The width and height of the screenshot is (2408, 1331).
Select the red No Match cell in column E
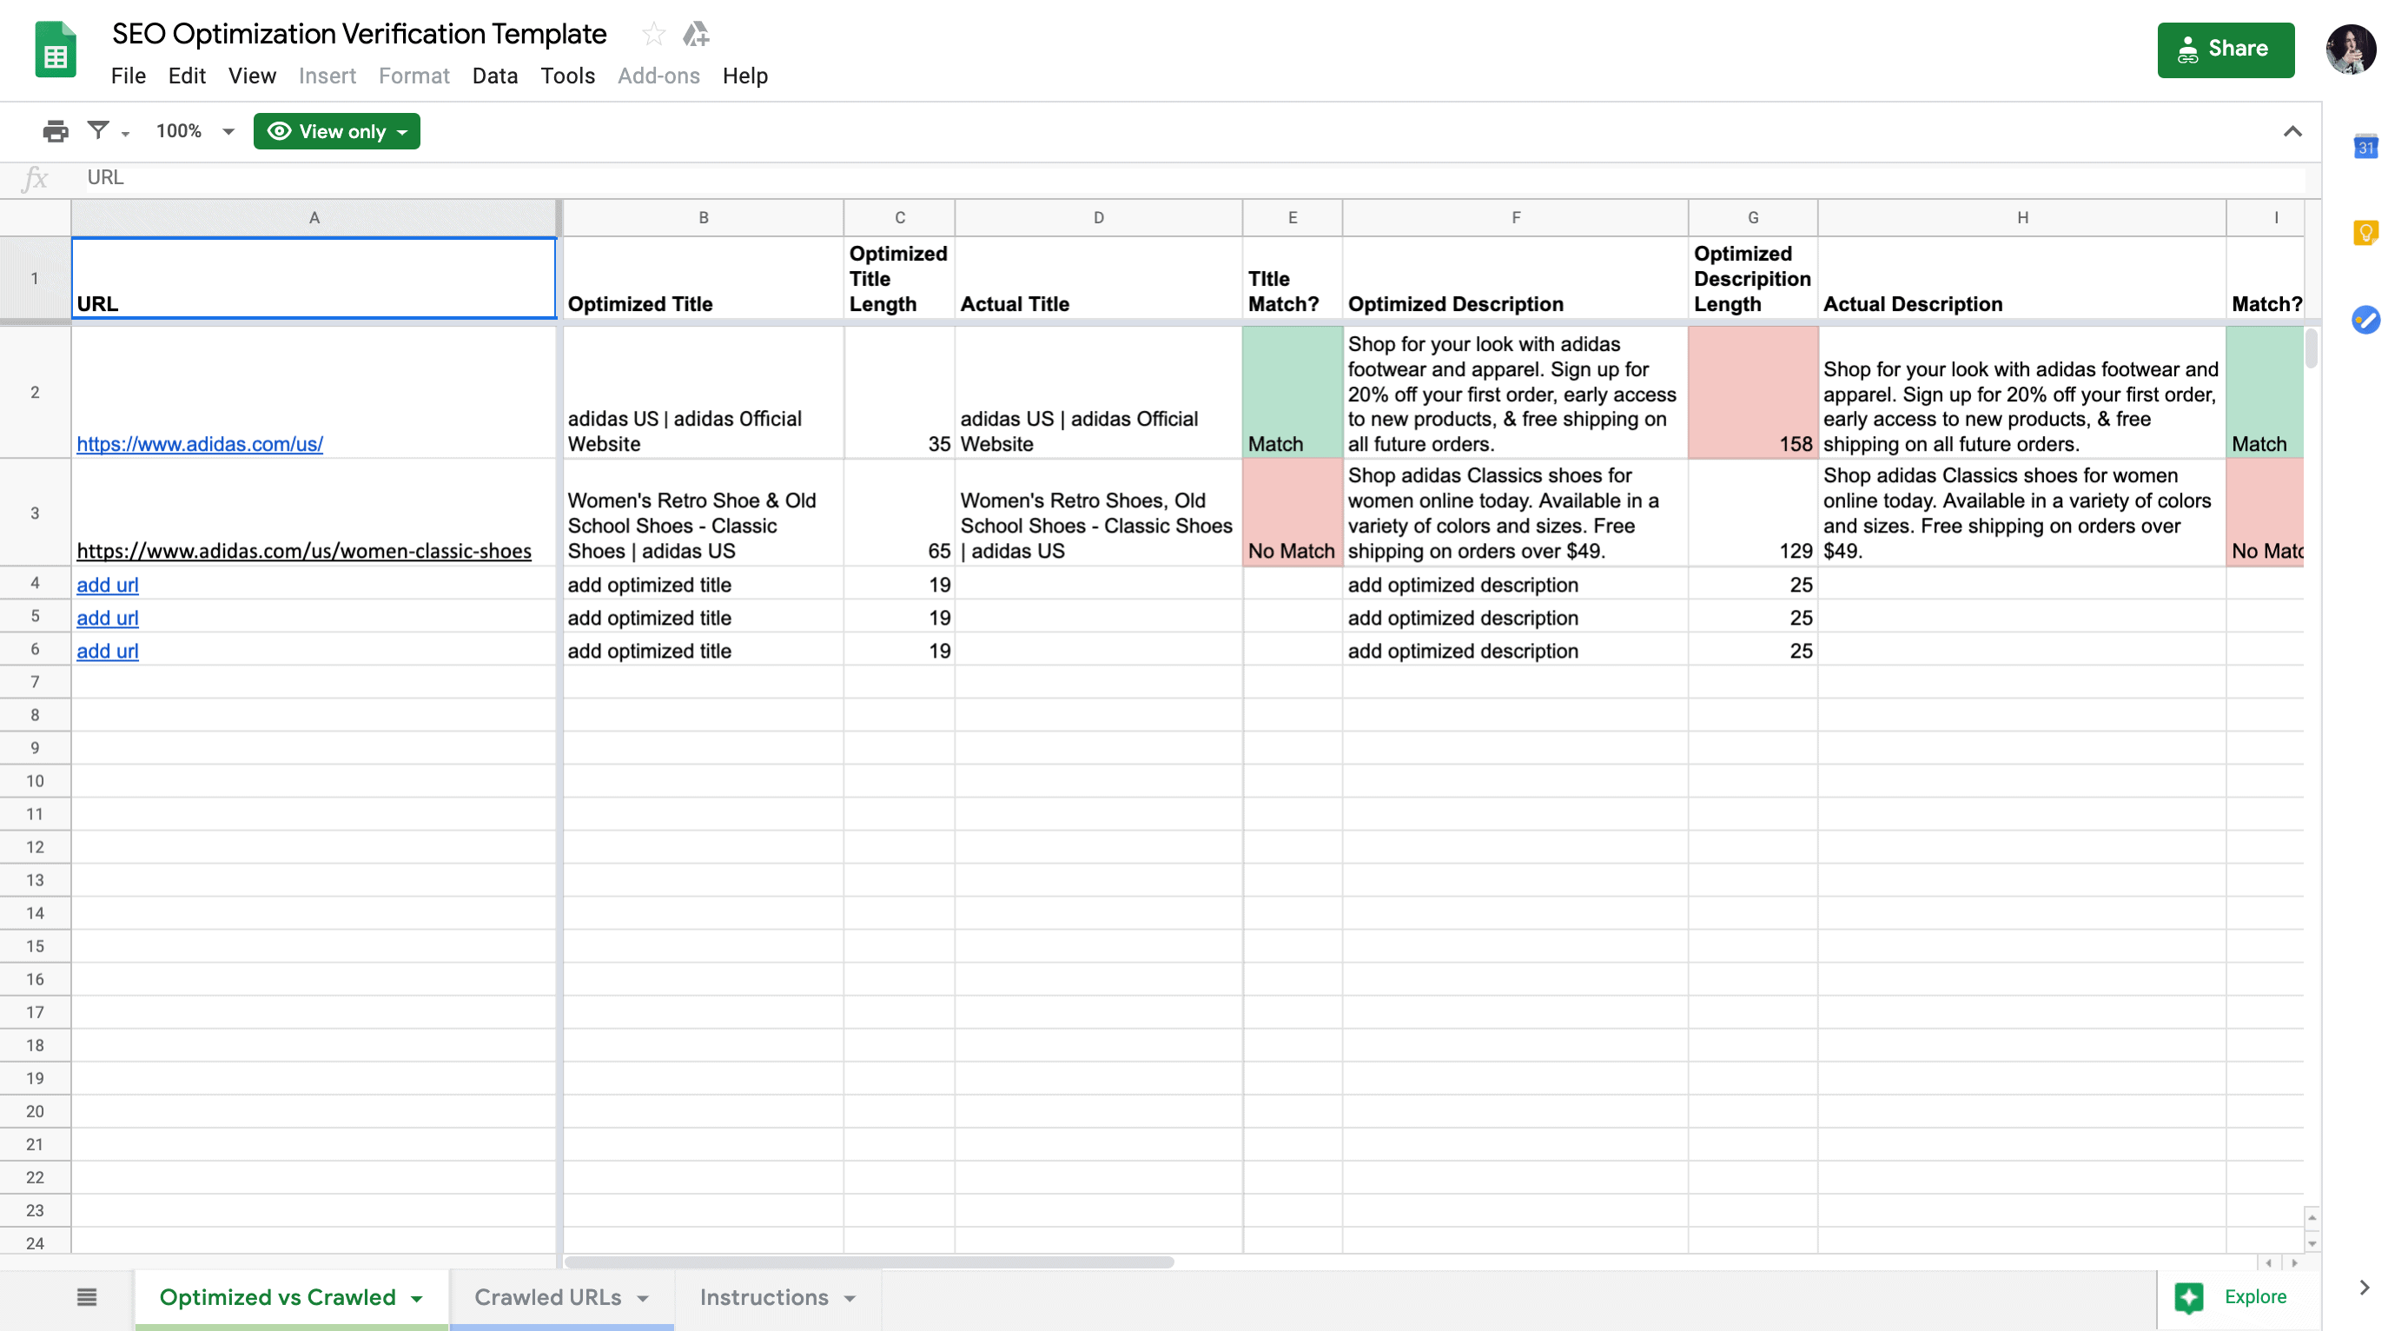(x=1292, y=513)
